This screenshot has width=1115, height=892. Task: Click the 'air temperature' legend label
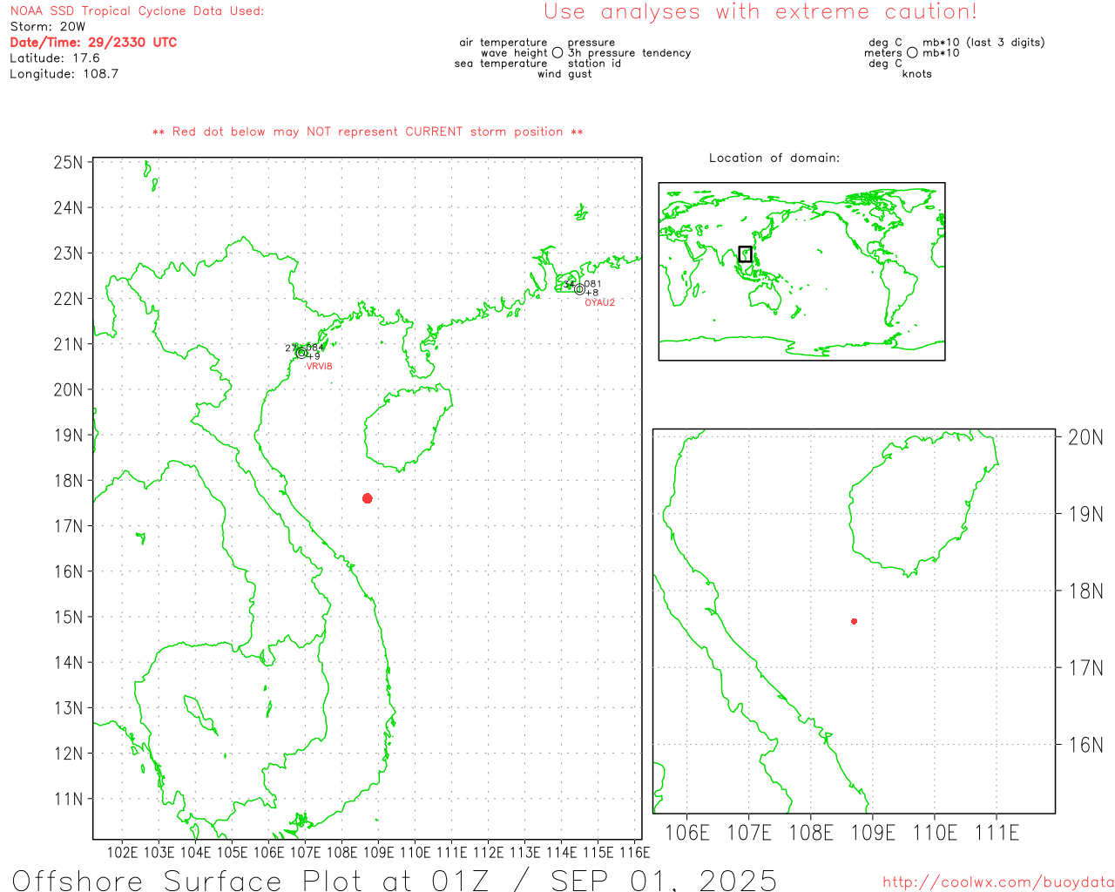pos(503,43)
